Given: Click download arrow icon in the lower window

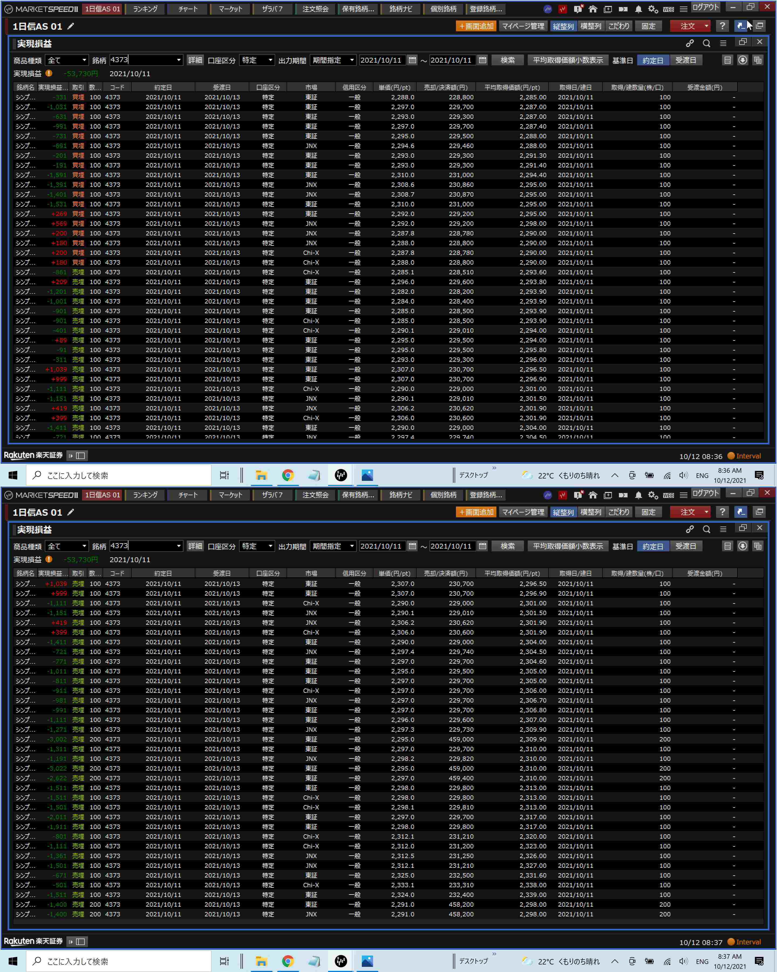Looking at the screenshot, I should [x=743, y=546].
